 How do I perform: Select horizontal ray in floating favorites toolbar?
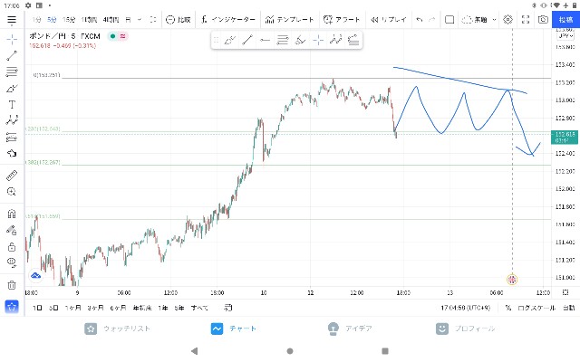pyautogui.click(x=265, y=40)
